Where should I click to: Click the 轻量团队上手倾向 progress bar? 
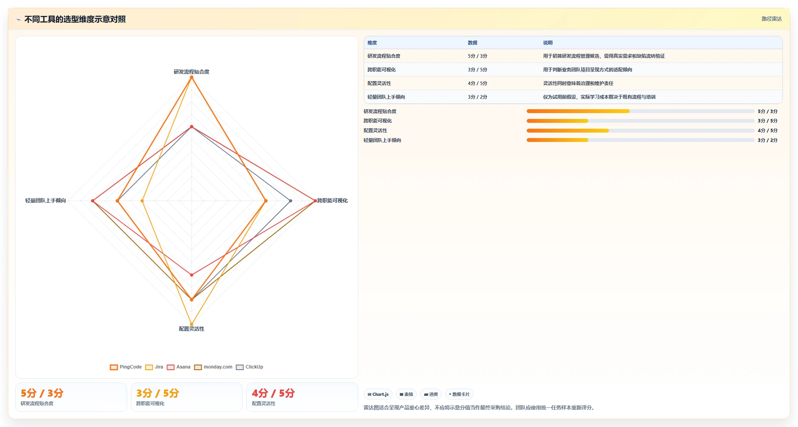tap(641, 140)
